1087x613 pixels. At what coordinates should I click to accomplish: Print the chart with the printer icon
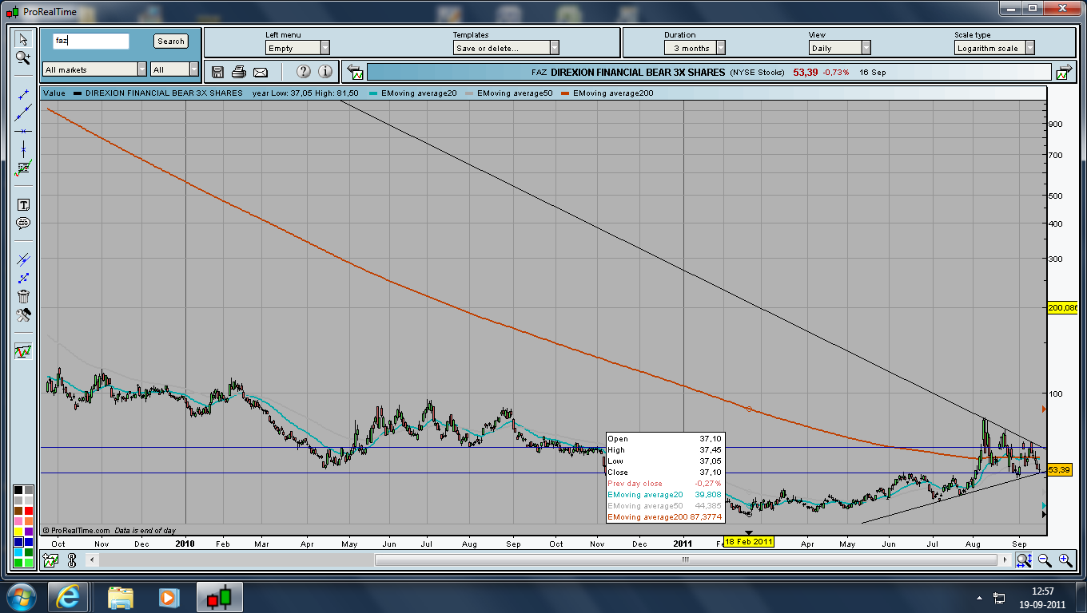coord(238,72)
